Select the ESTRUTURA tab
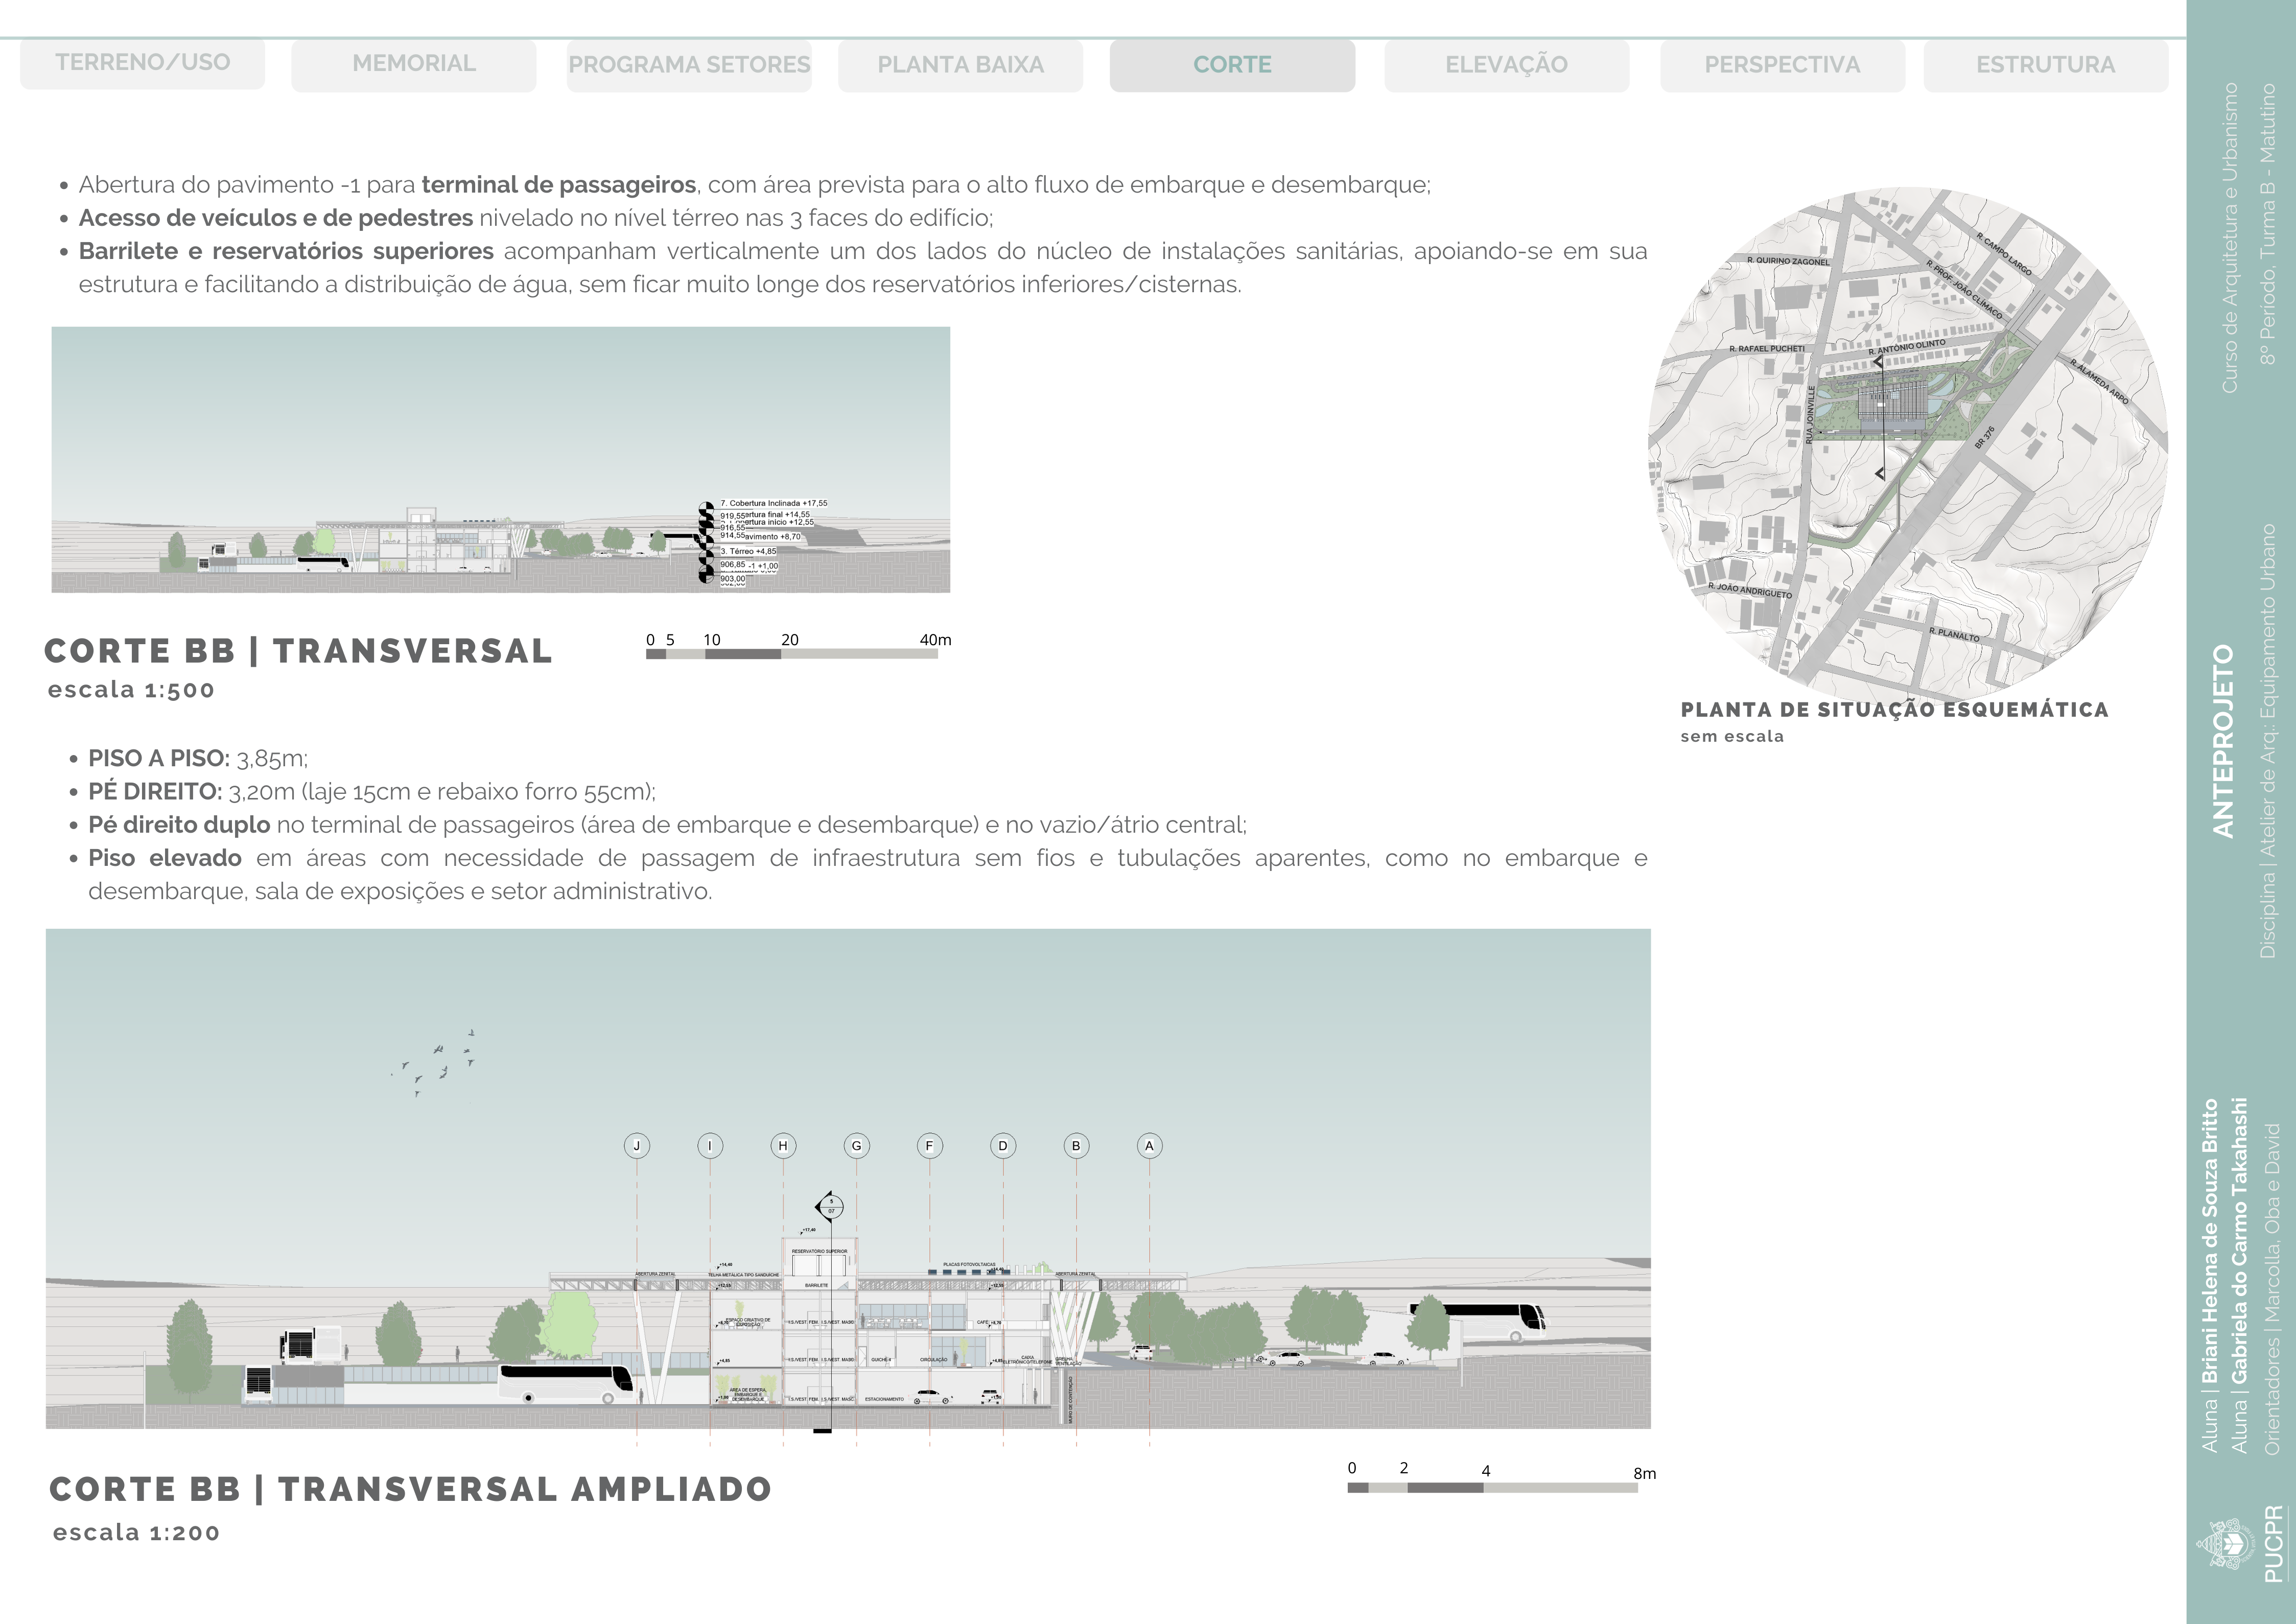The height and width of the screenshot is (1624, 2296). click(2045, 65)
